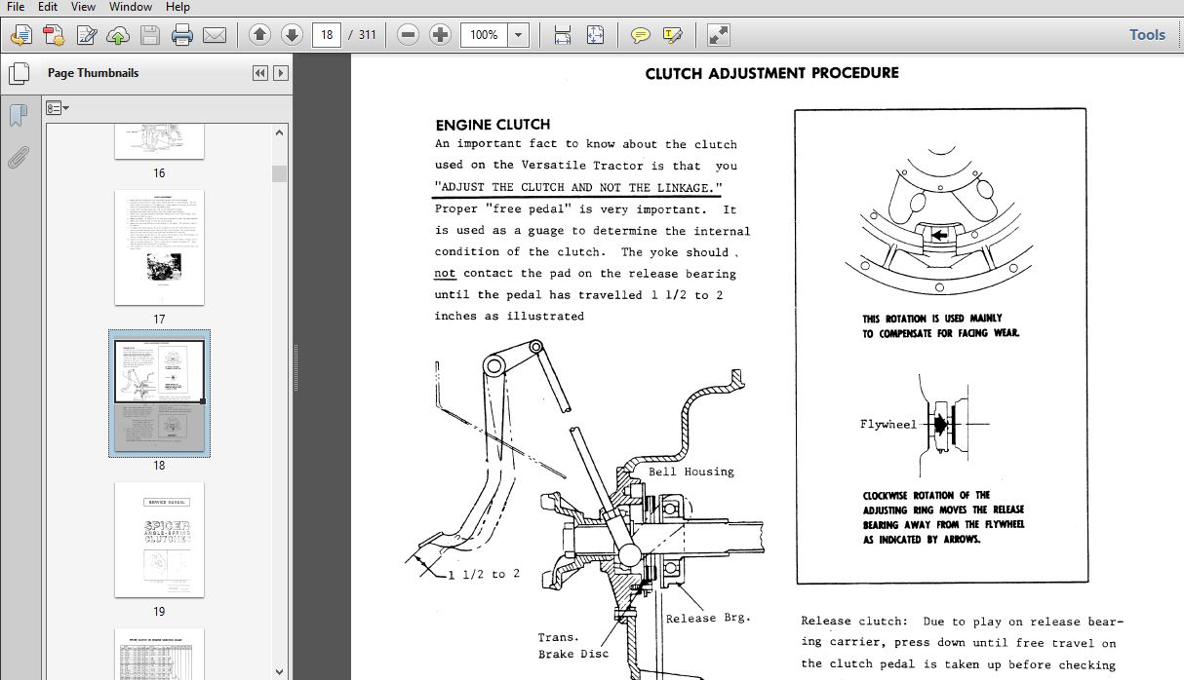Zoom in with the plus button

coord(441,35)
